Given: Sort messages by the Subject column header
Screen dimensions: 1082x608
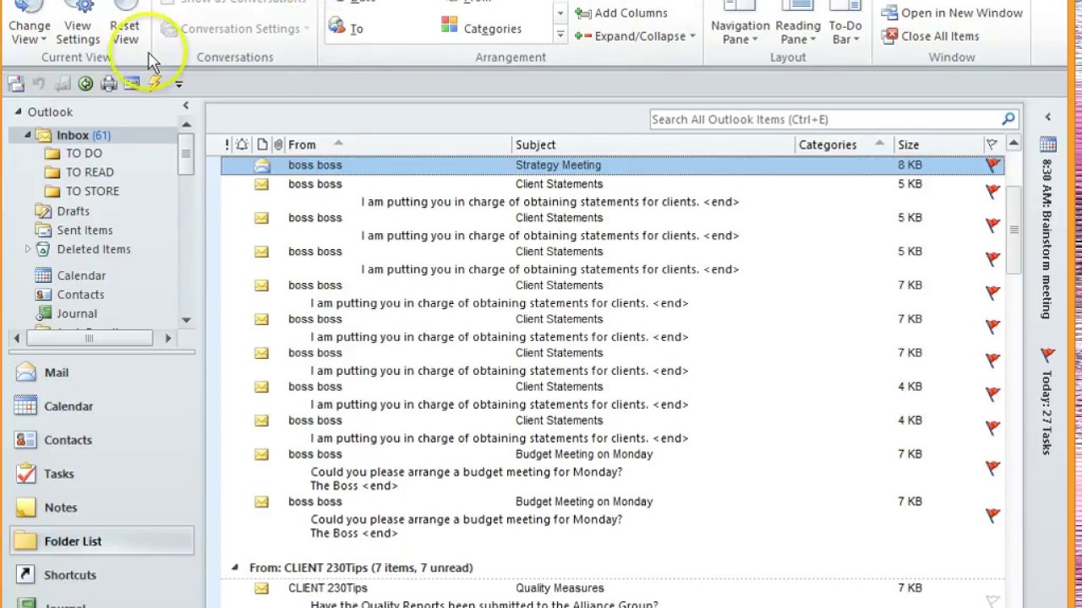Looking at the screenshot, I should 654,144.
